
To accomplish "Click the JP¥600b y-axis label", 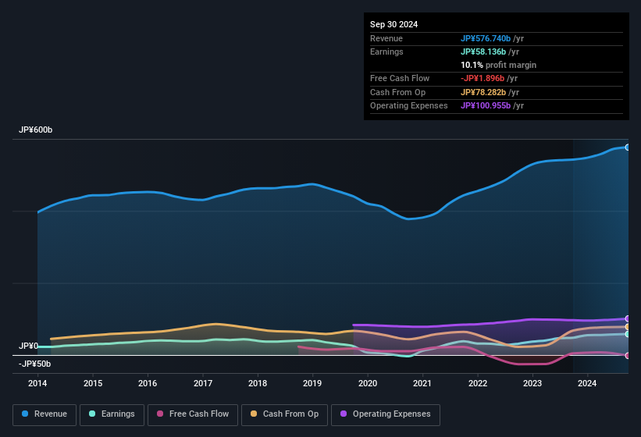I will (x=36, y=130).
